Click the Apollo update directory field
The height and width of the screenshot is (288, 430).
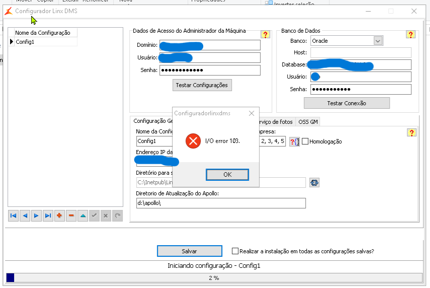click(x=221, y=203)
